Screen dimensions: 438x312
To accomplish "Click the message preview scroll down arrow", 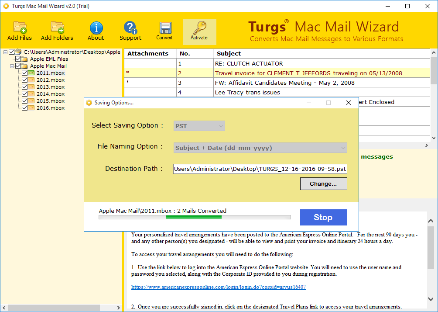I will [431, 299].
